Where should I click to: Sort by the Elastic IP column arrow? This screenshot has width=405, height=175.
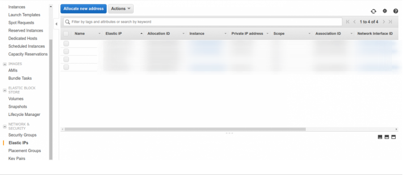pos(142,34)
